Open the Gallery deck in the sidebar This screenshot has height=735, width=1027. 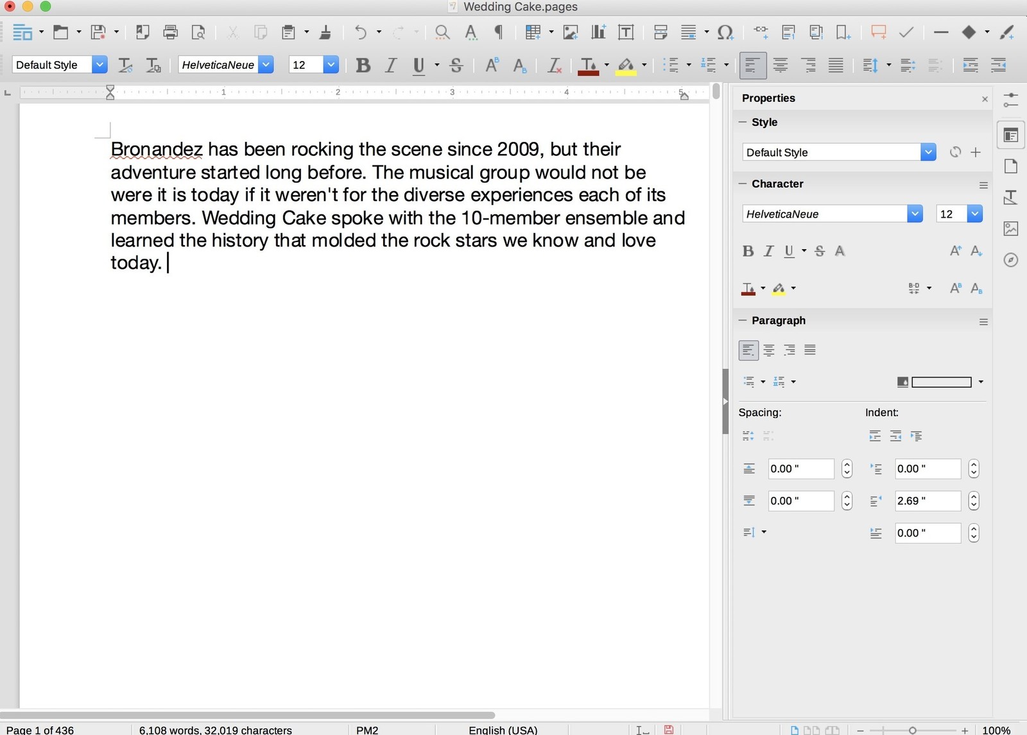(1011, 229)
